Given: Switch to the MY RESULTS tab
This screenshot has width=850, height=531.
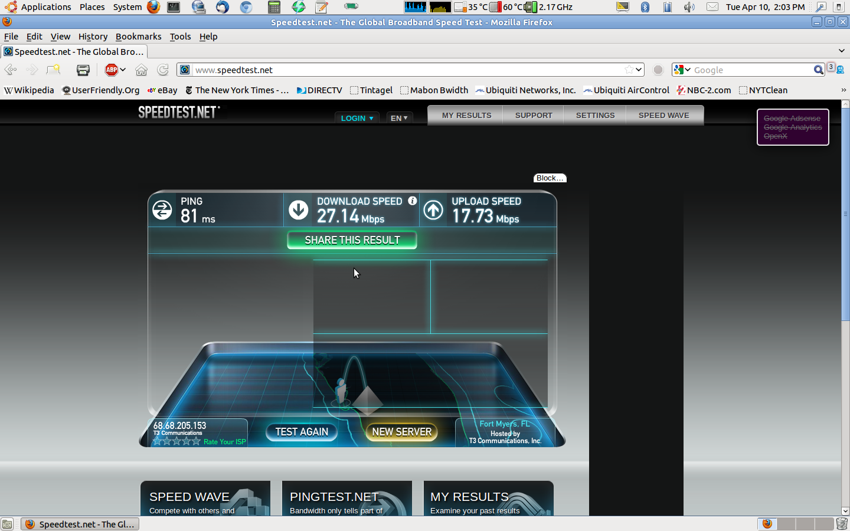Looking at the screenshot, I should click(x=466, y=115).
